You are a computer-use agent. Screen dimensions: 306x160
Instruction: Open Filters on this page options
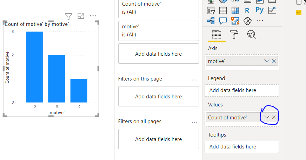194,80
